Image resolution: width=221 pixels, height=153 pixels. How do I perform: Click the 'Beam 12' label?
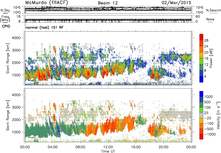point(108,3)
